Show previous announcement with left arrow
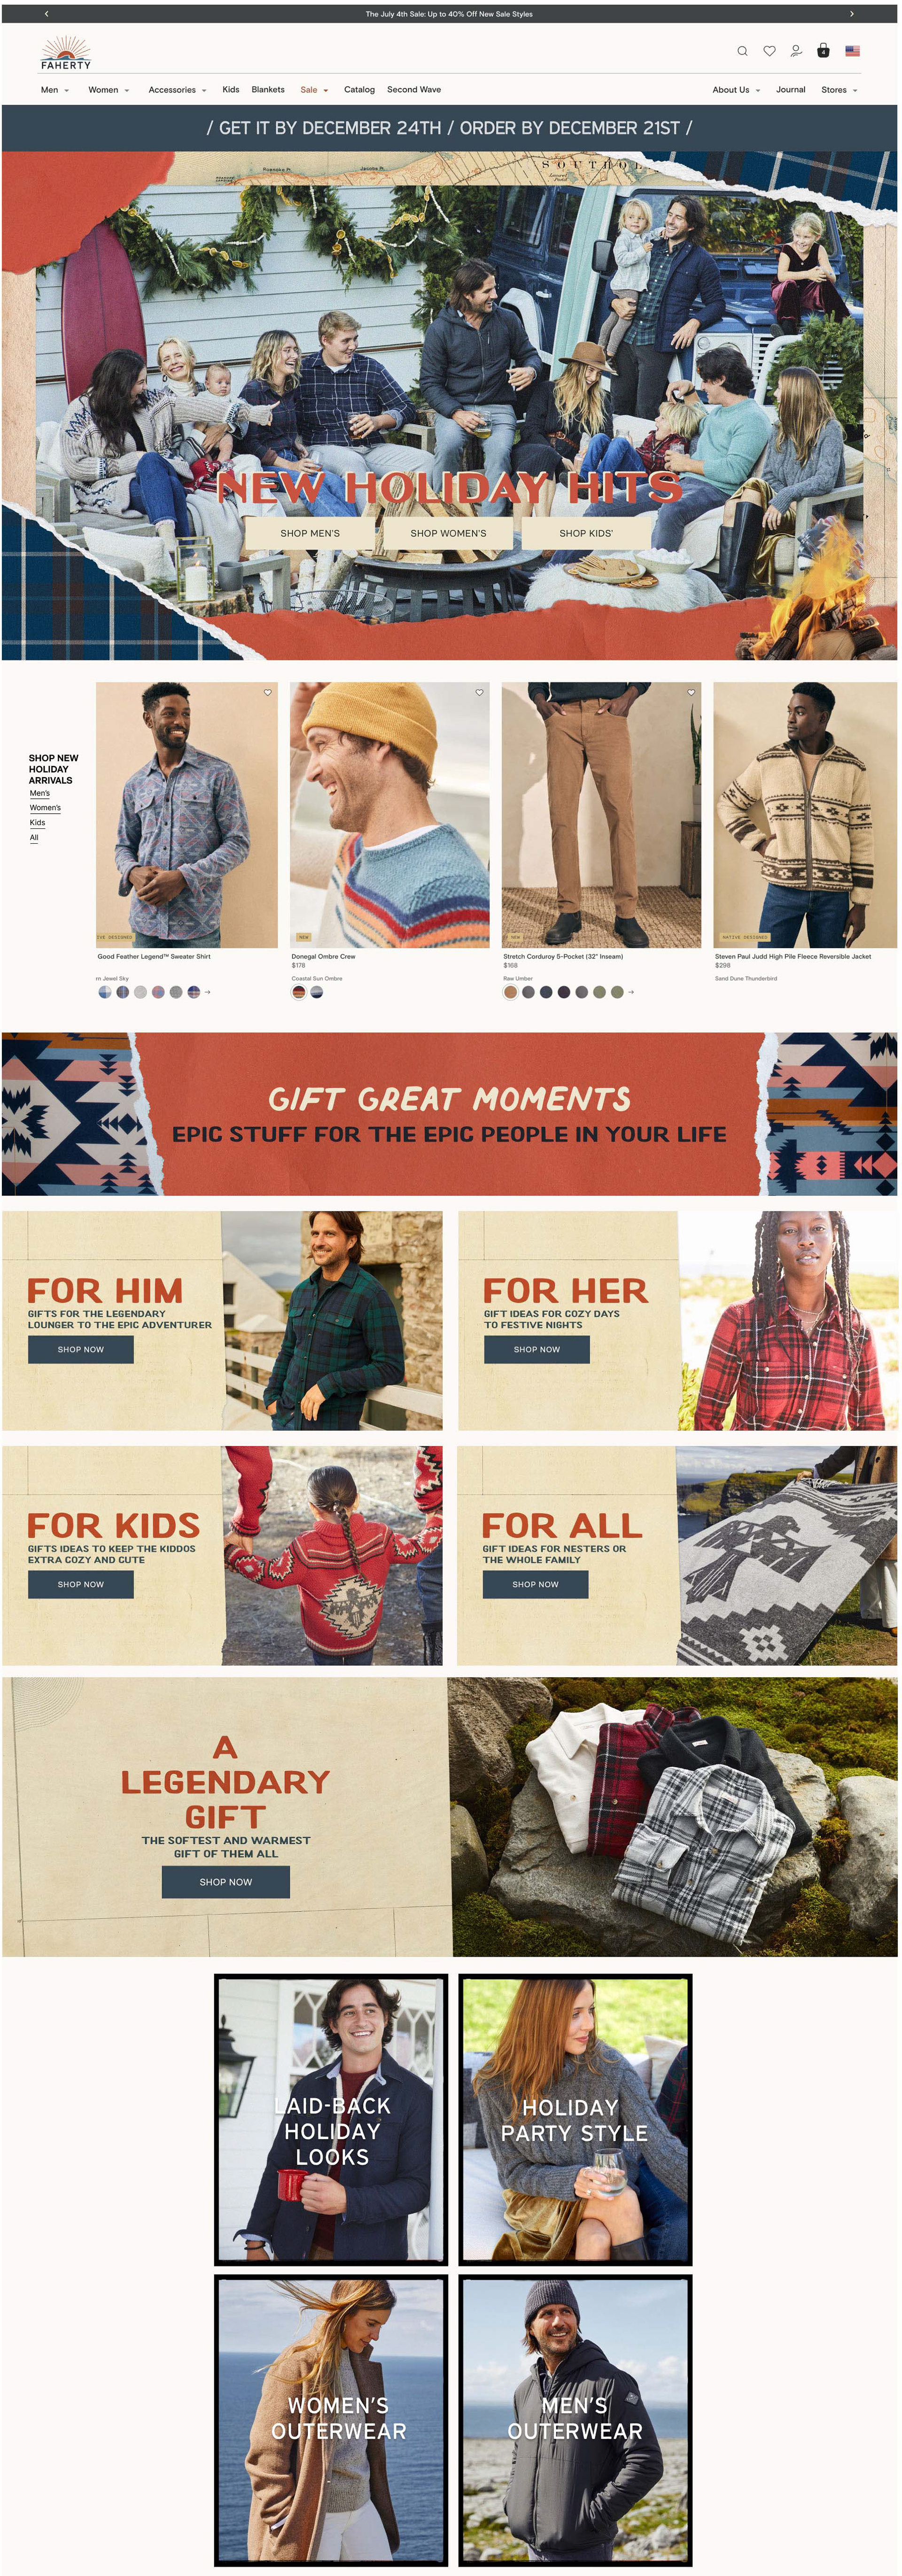The image size is (902, 2576). 46,14
